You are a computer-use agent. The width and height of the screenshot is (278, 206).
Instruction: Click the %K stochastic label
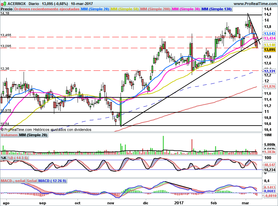[4, 158]
